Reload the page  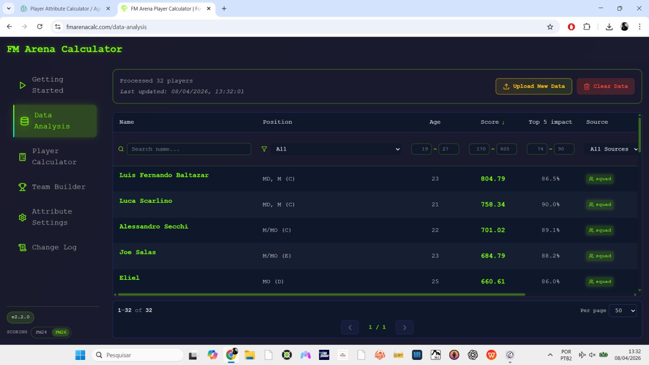click(40, 27)
